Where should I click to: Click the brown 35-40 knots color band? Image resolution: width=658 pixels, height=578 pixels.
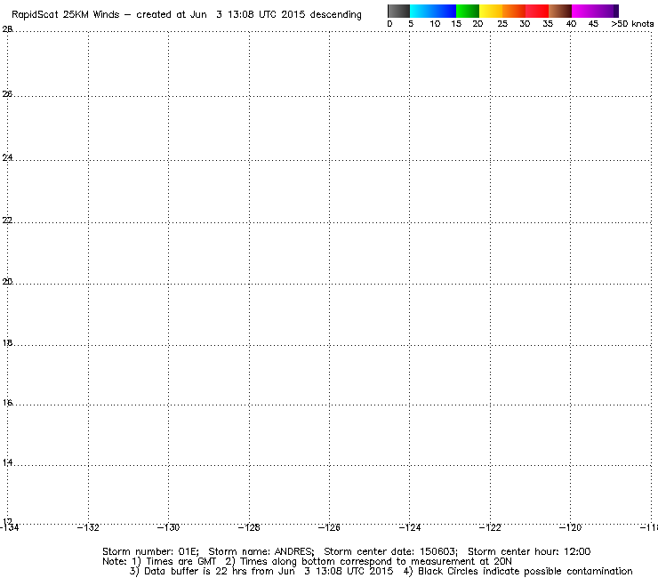[560, 11]
